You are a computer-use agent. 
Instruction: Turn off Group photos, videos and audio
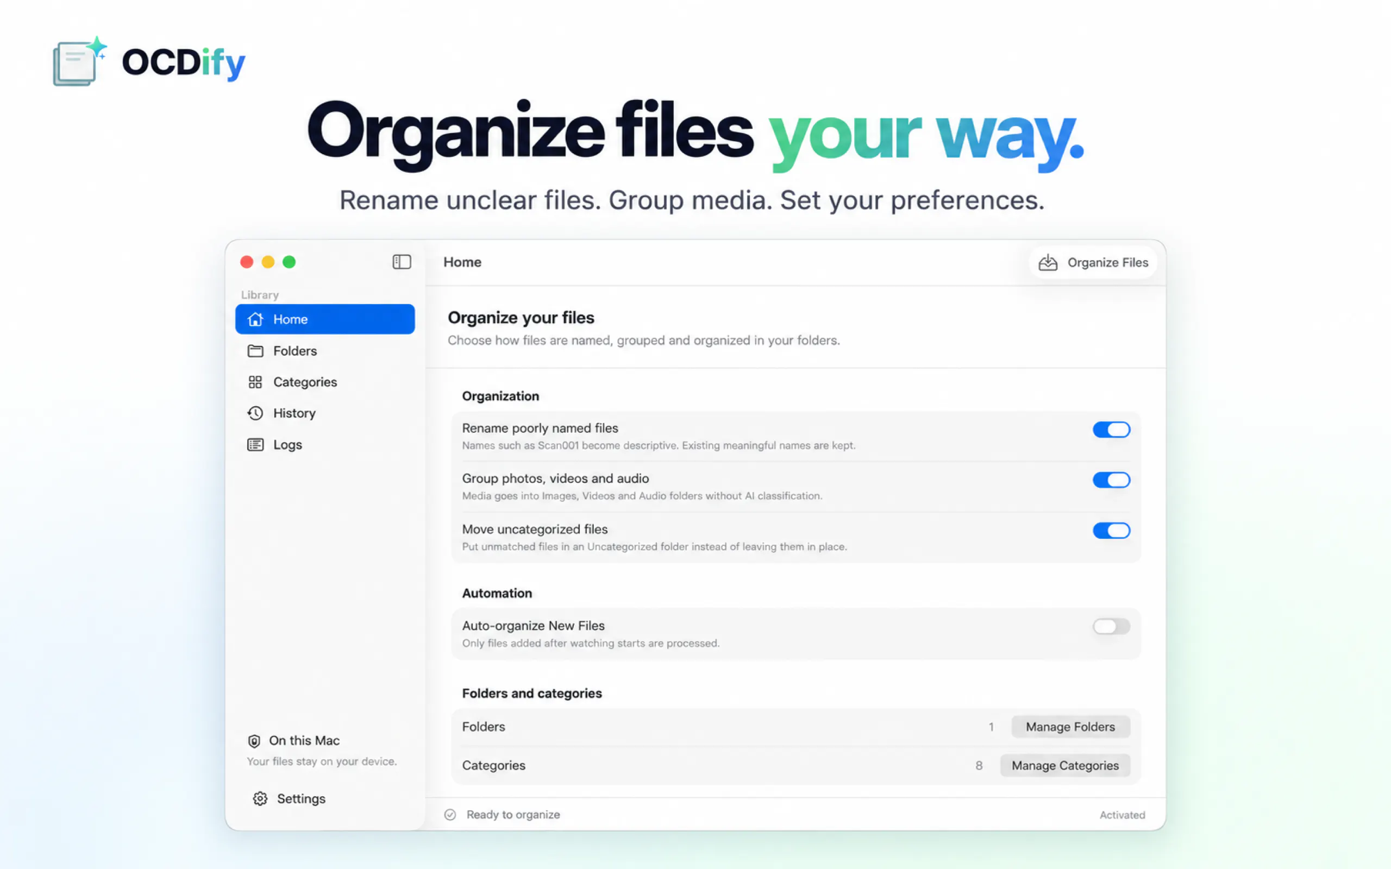1111,480
